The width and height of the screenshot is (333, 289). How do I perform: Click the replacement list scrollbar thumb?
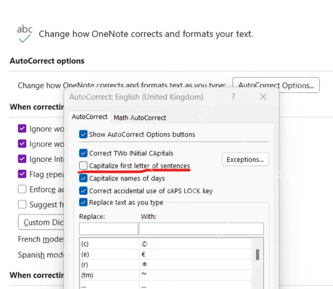[257, 254]
